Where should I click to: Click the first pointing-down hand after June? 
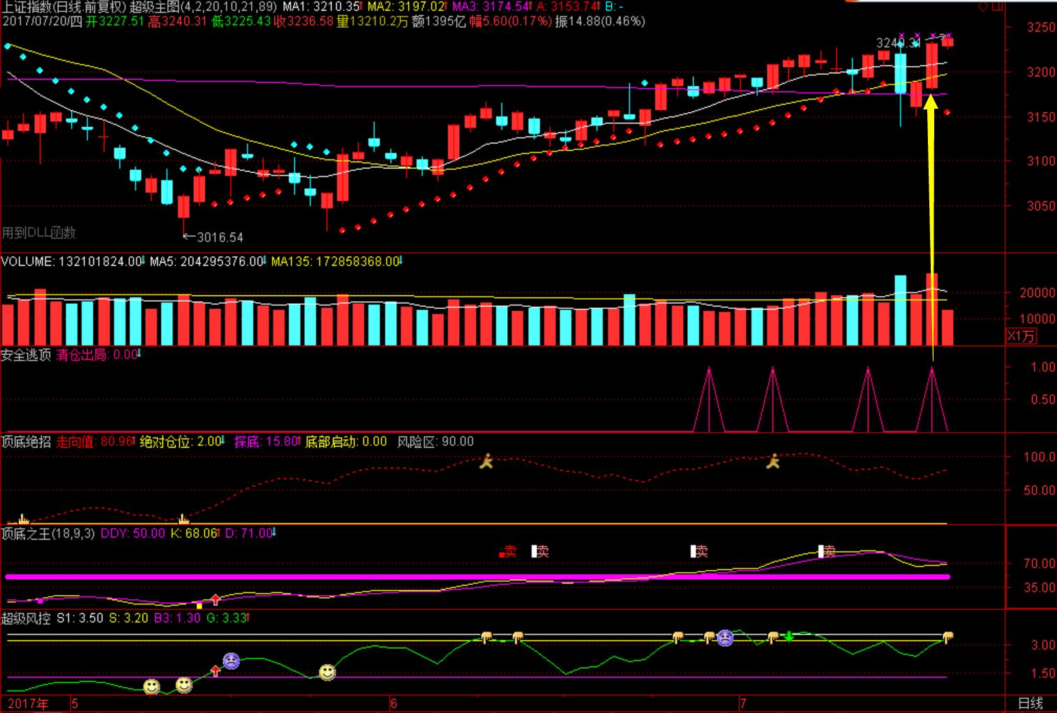(x=486, y=637)
